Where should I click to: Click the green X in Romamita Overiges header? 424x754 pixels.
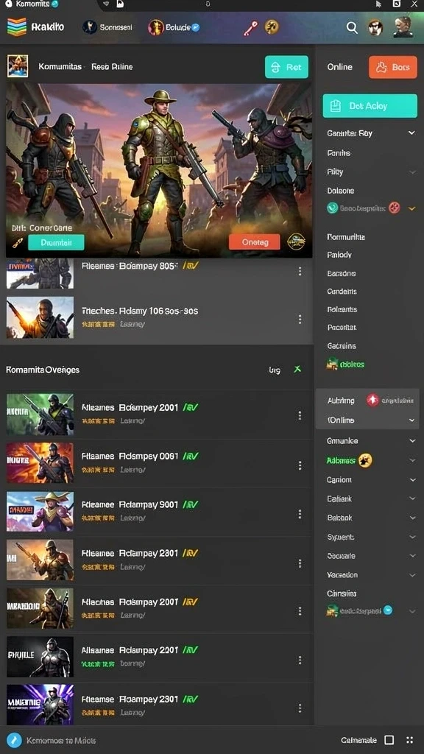click(297, 370)
